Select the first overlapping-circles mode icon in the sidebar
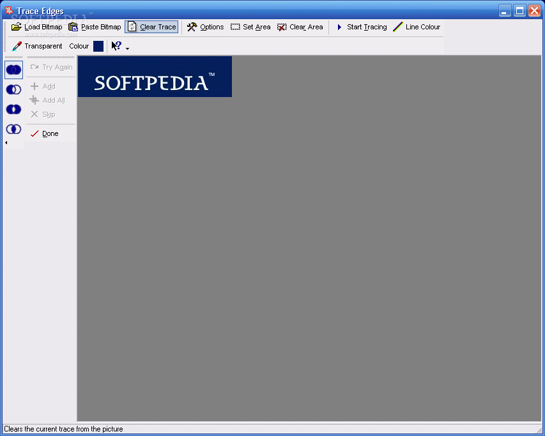 [x=14, y=70]
